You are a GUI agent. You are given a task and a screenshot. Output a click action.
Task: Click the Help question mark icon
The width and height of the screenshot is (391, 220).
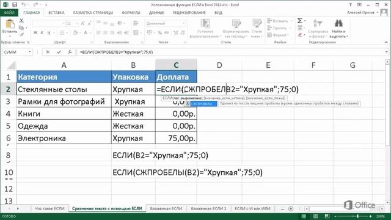pyautogui.click(x=350, y=4)
